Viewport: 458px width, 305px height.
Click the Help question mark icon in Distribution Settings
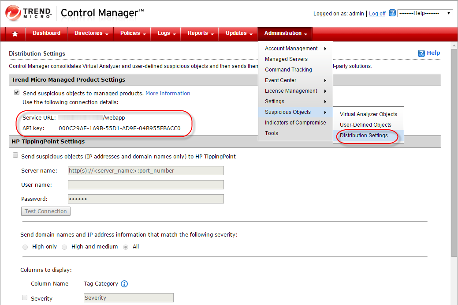pos(421,53)
